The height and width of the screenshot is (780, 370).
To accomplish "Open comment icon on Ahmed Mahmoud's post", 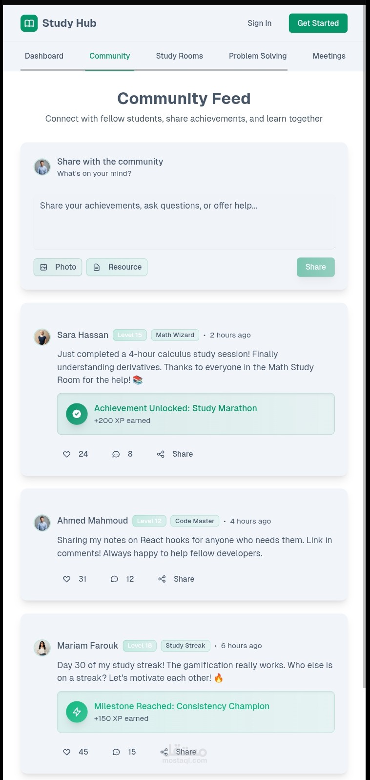I will (x=114, y=579).
